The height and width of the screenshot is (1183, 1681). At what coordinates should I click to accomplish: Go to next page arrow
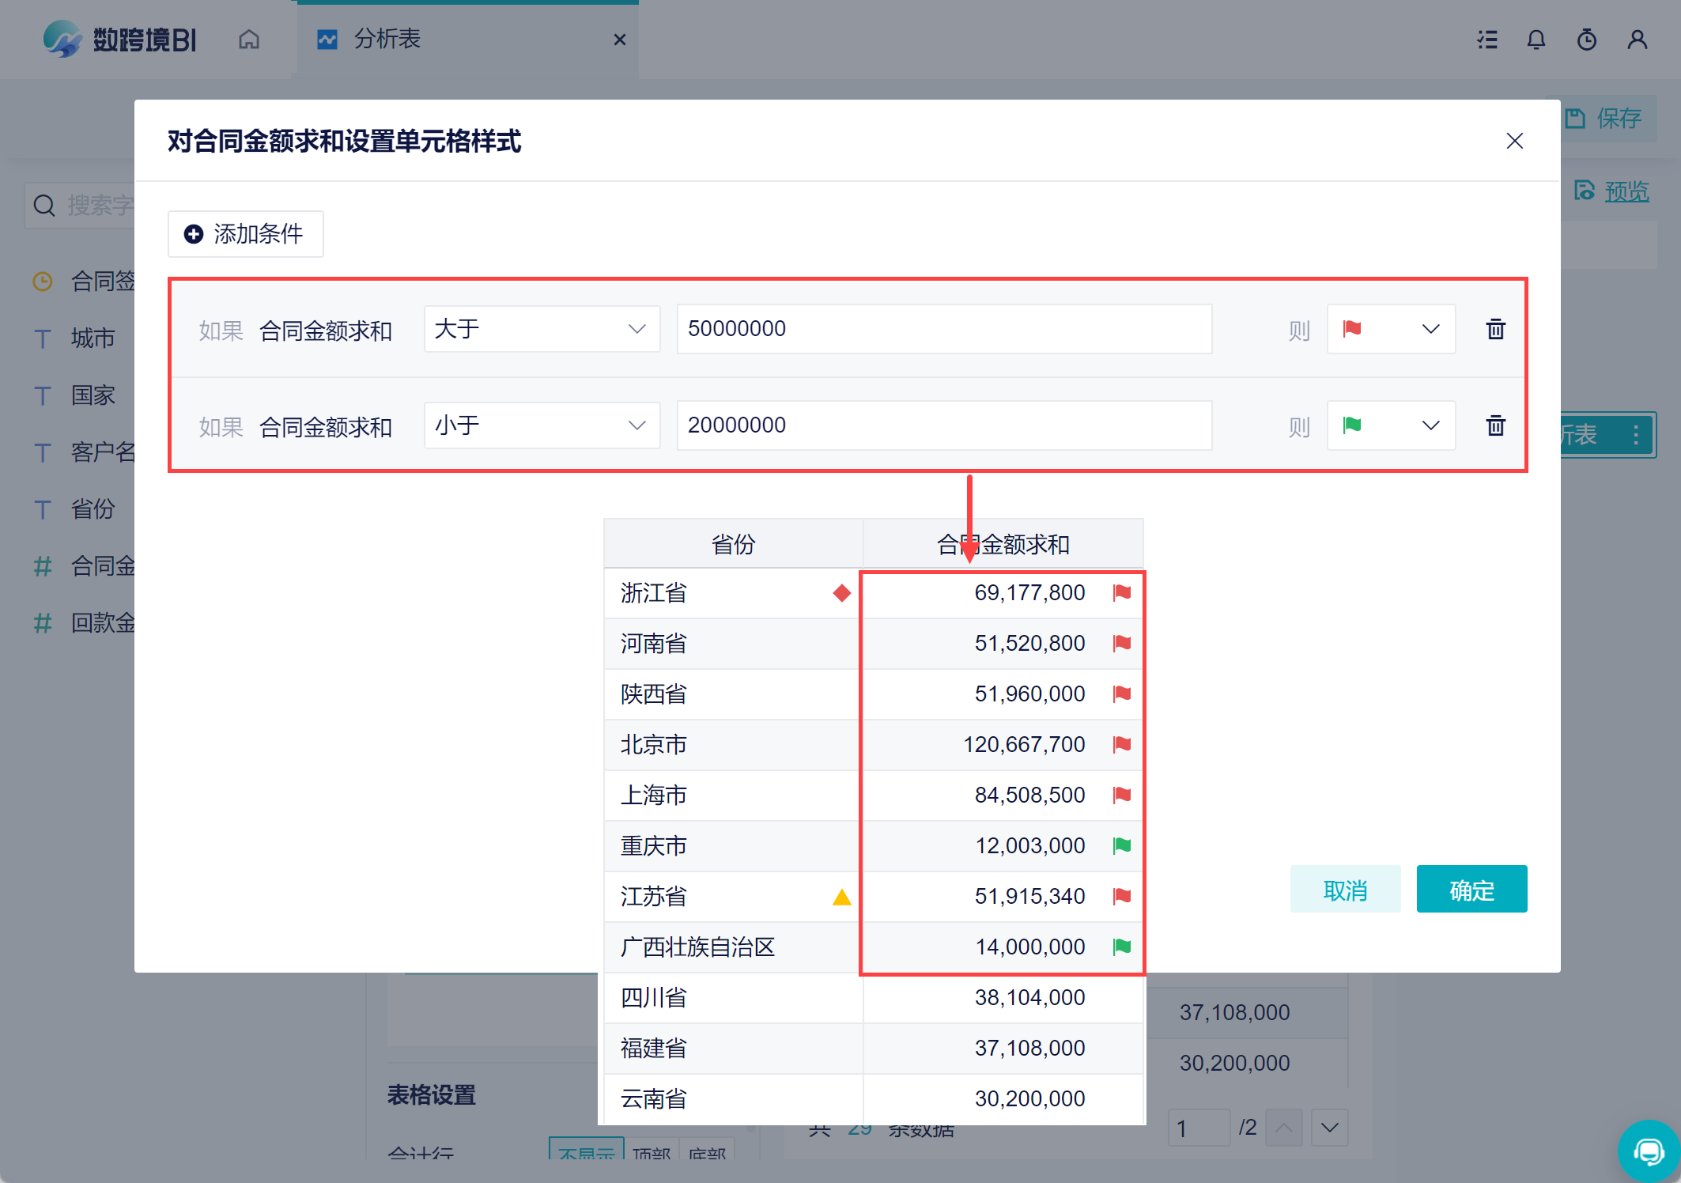(x=1329, y=1128)
